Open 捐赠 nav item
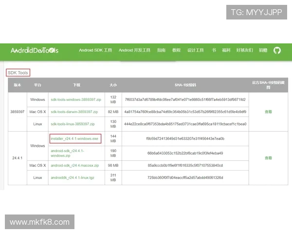292x234 pixels. pos(263,50)
